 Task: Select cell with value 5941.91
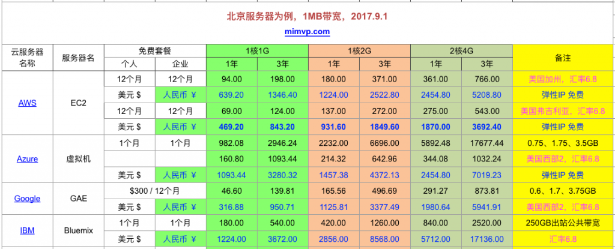[x=487, y=206]
